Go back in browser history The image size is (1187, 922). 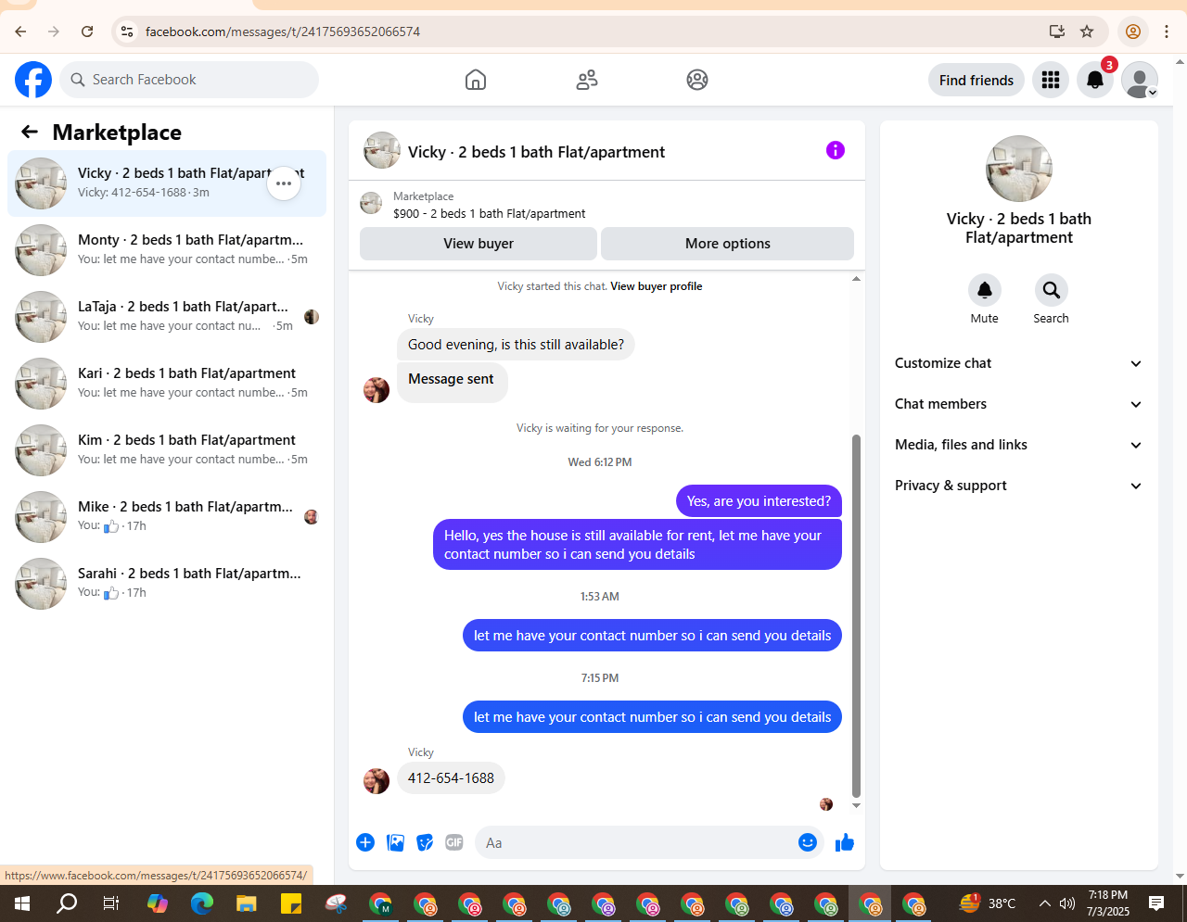[x=20, y=32]
